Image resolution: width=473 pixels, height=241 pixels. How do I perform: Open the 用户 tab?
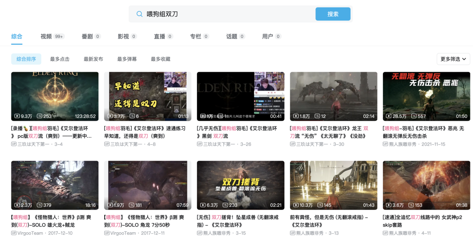272,36
